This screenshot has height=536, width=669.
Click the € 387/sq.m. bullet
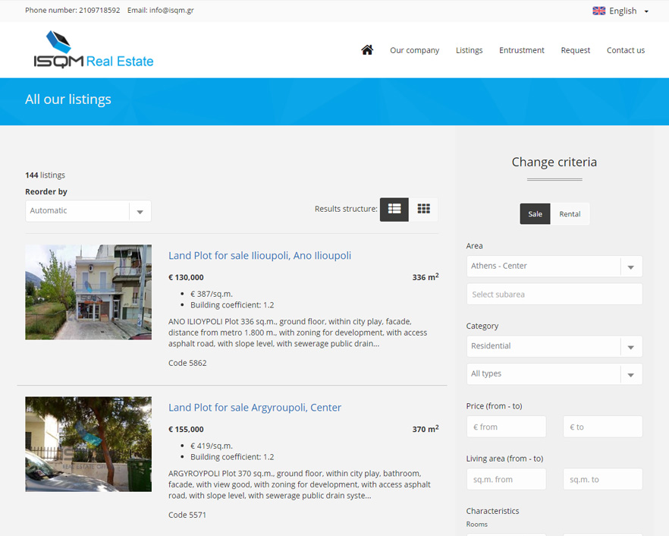[211, 294]
